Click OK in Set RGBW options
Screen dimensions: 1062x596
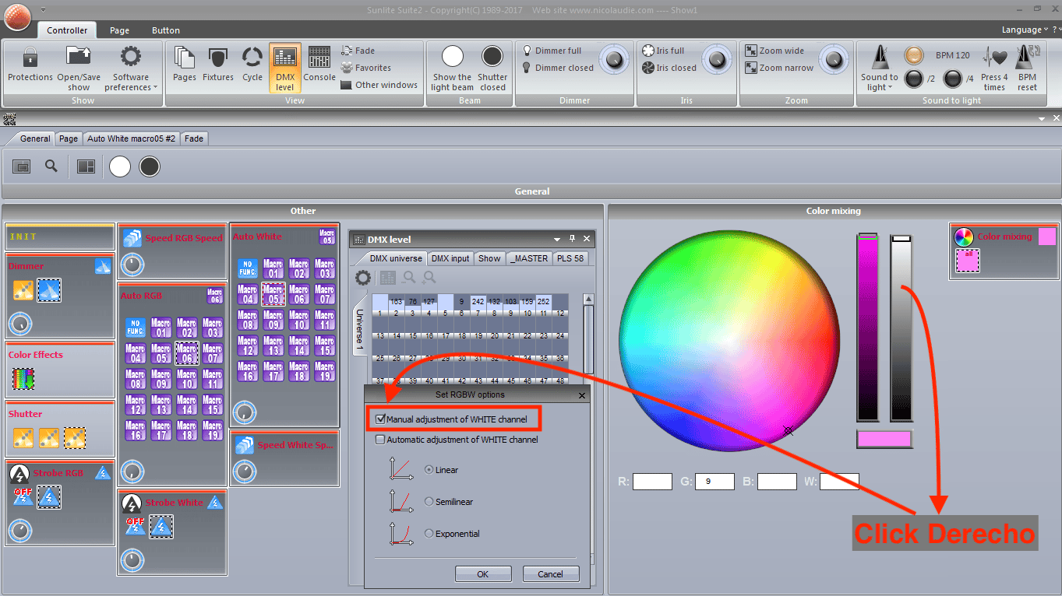(x=483, y=574)
